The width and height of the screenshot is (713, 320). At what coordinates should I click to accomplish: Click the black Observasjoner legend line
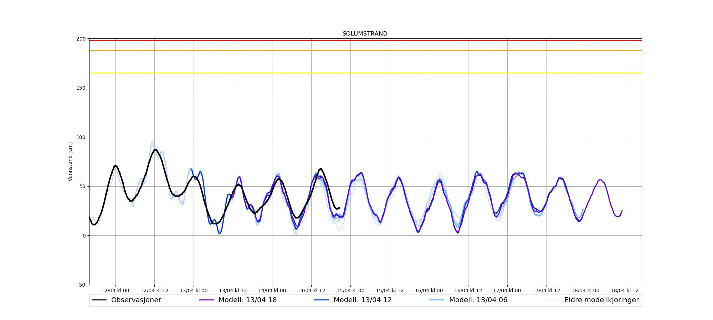[99, 300]
